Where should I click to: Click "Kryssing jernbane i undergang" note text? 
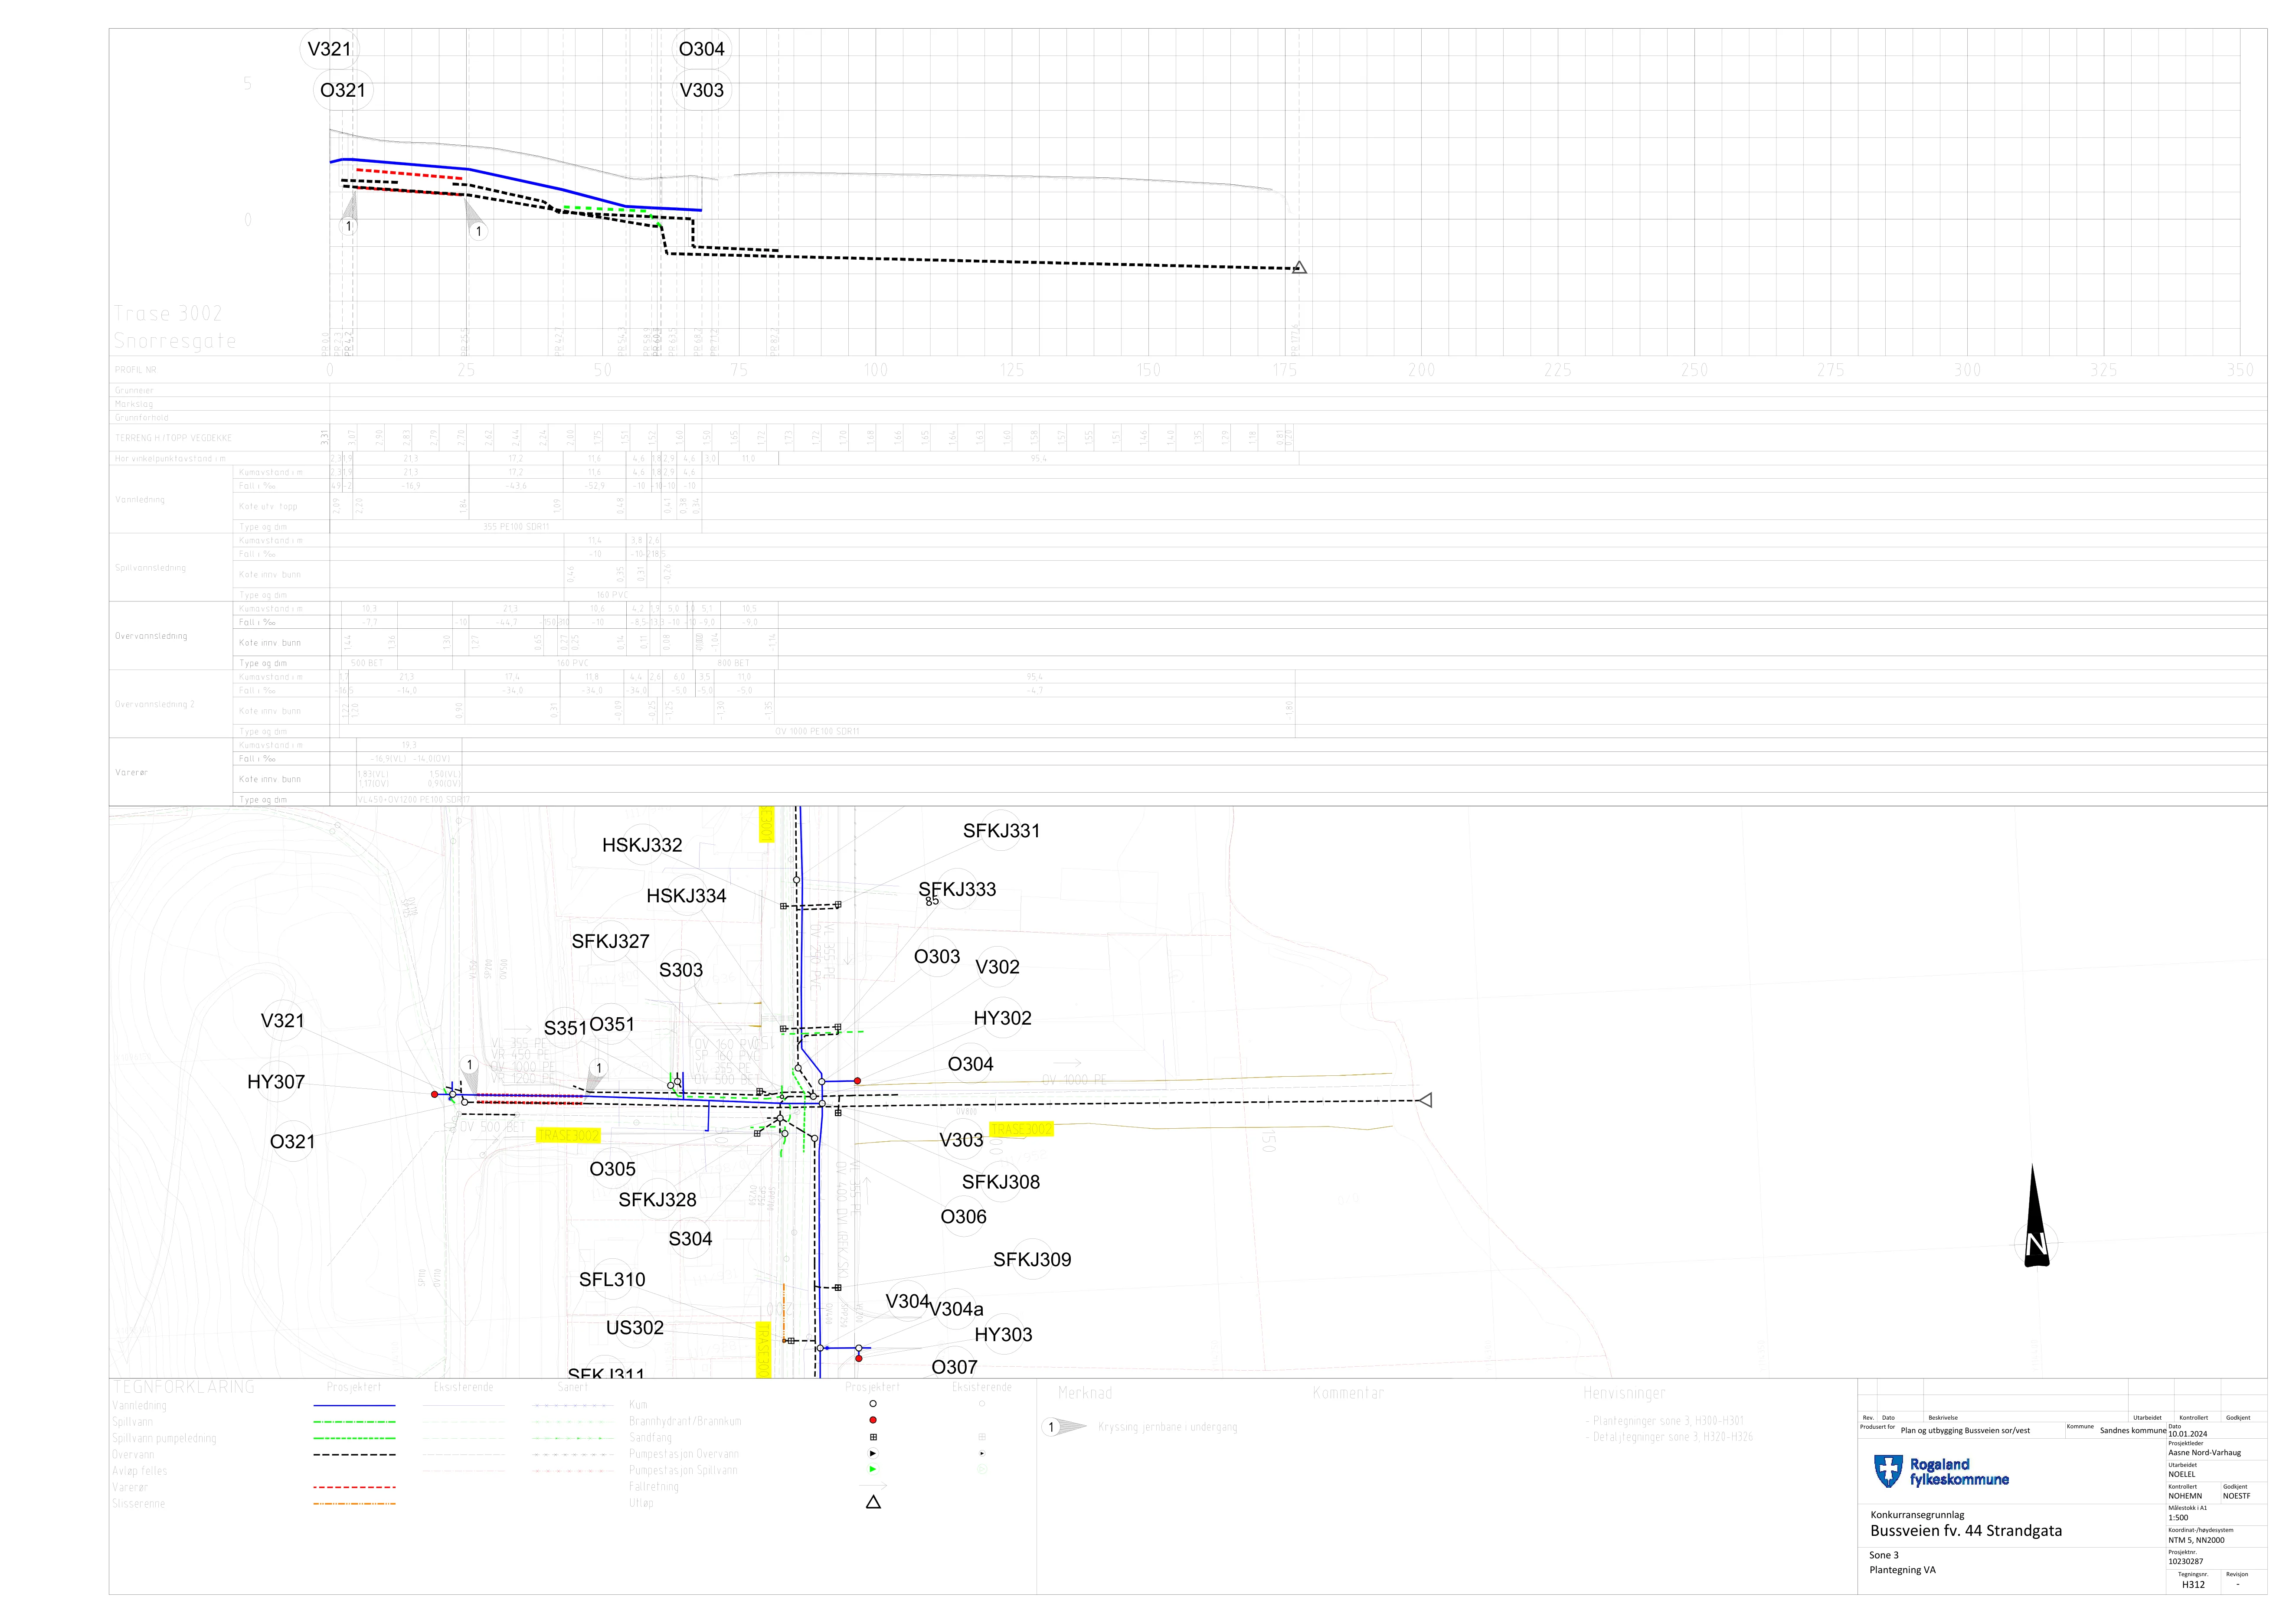coord(1167,1427)
